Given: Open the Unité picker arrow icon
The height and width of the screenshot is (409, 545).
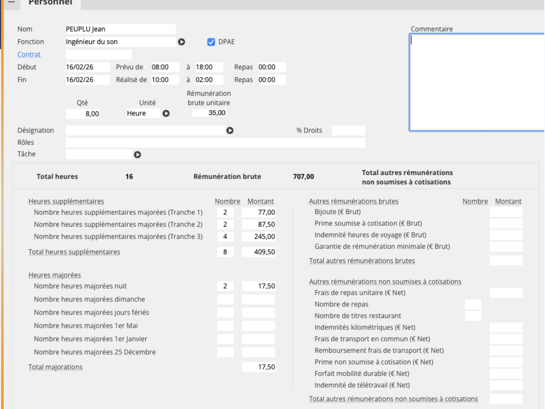Looking at the screenshot, I should click(x=166, y=113).
